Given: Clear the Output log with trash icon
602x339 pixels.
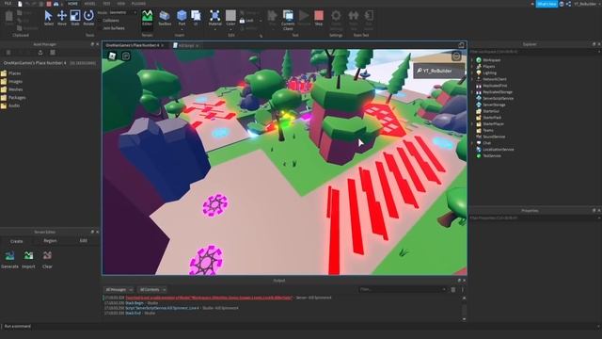Looking at the screenshot, I should click(453, 289).
